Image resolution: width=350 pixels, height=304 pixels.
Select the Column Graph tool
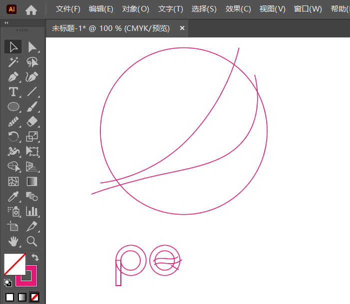tap(32, 211)
